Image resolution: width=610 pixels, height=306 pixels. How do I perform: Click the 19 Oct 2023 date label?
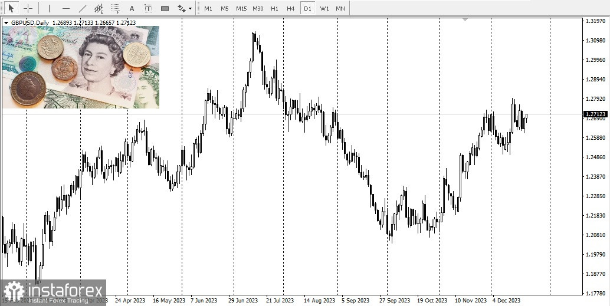tap(432, 301)
